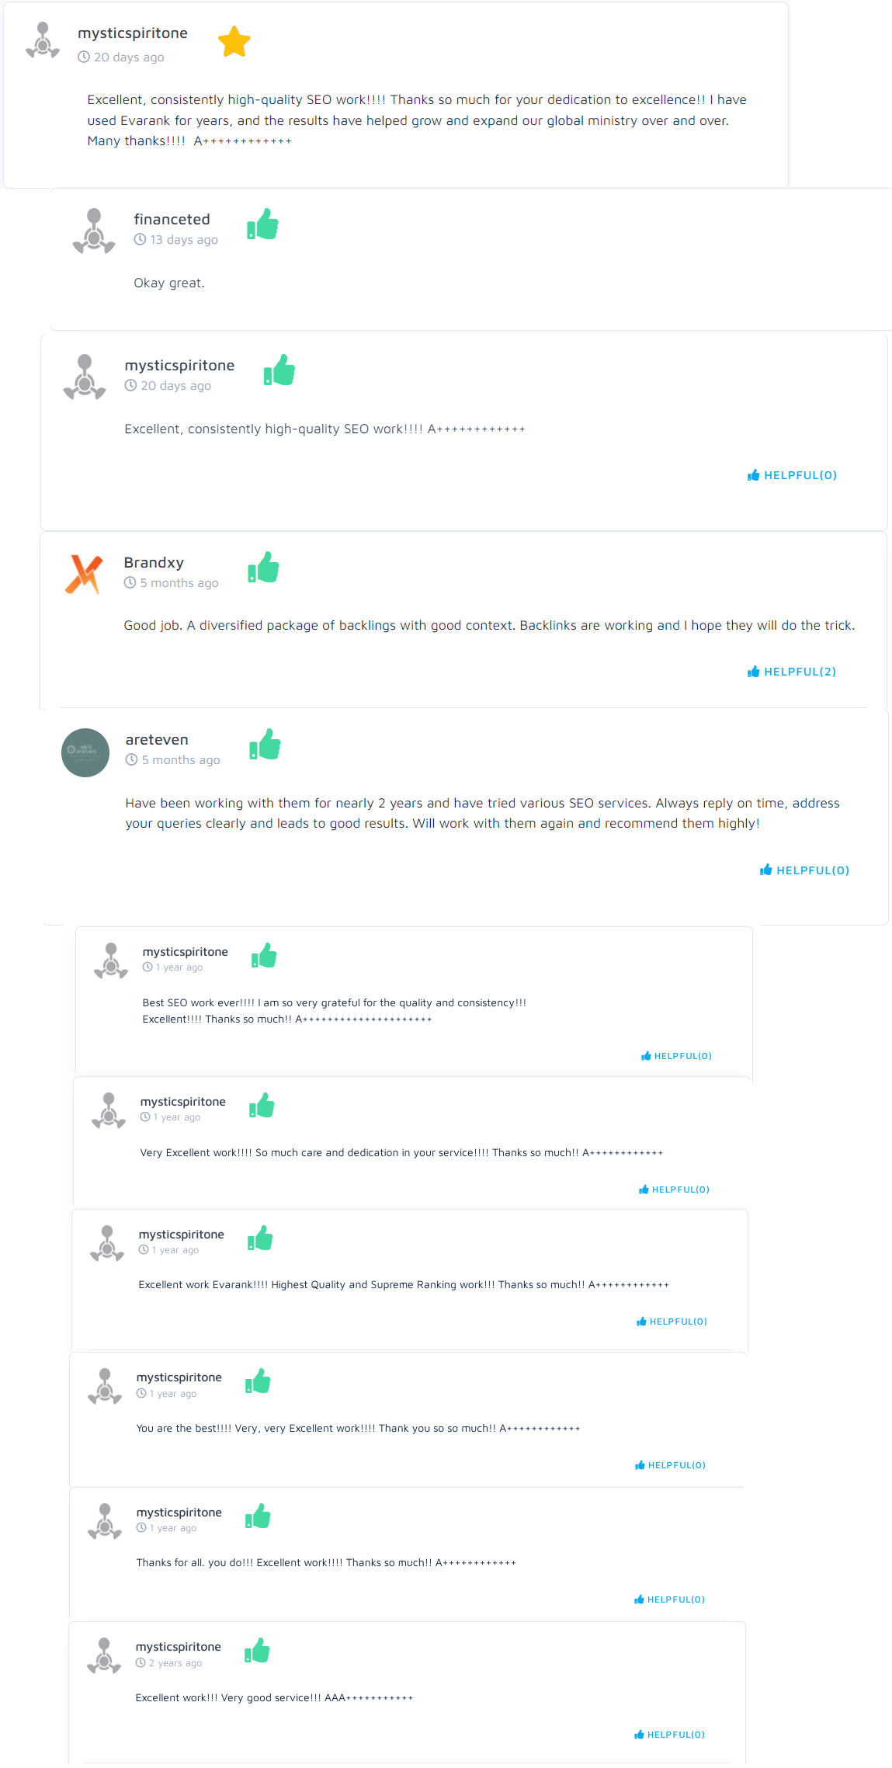Click the thumbs-up icon beside Brandxy

click(x=264, y=568)
